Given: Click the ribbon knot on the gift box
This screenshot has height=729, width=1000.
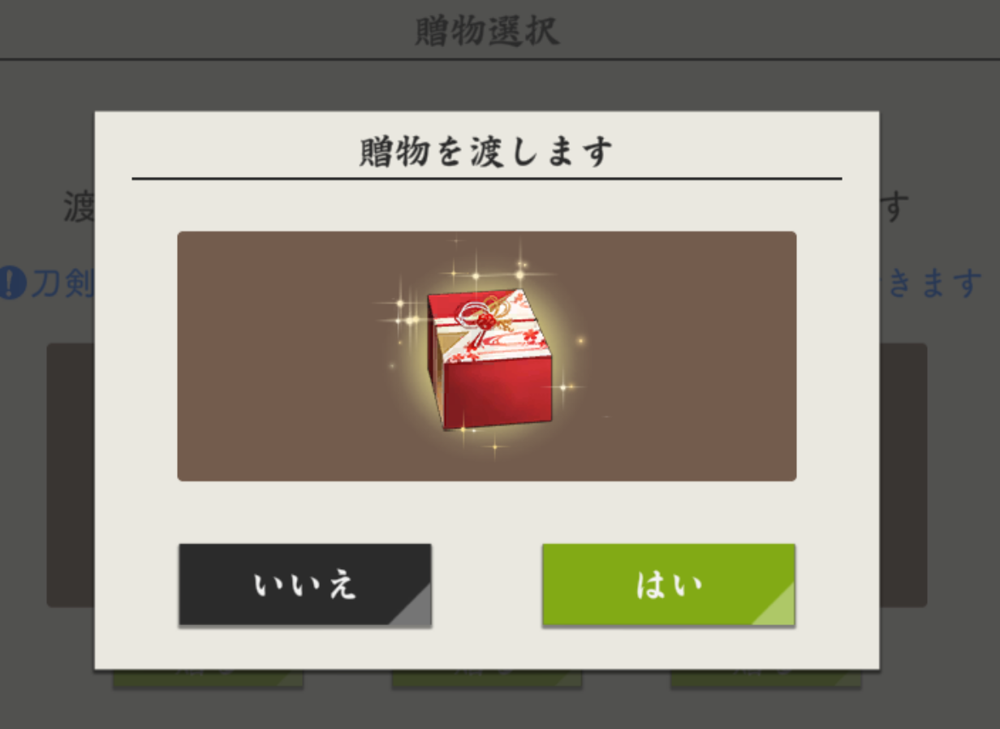Looking at the screenshot, I should click(x=481, y=319).
